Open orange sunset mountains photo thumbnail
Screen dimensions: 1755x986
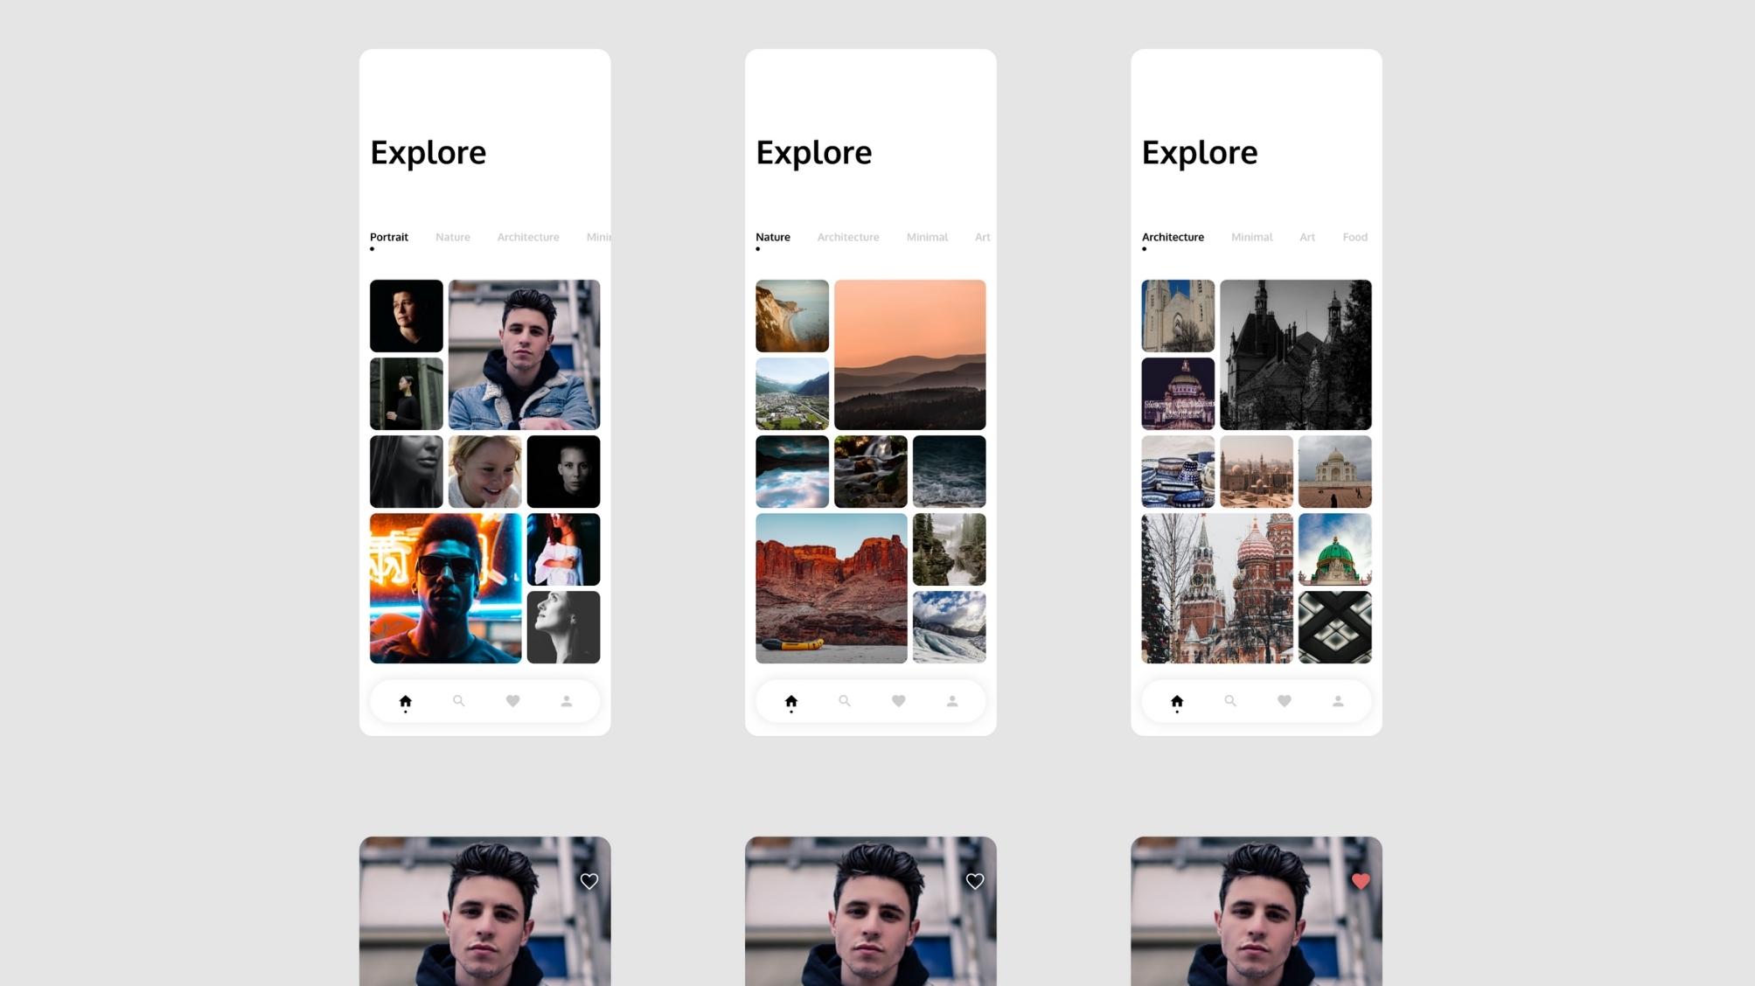click(909, 354)
